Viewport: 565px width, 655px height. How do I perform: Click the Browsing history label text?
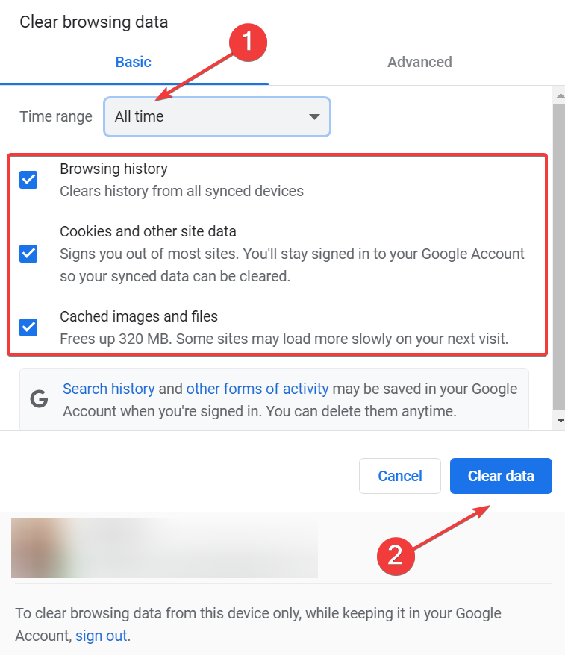coord(113,169)
